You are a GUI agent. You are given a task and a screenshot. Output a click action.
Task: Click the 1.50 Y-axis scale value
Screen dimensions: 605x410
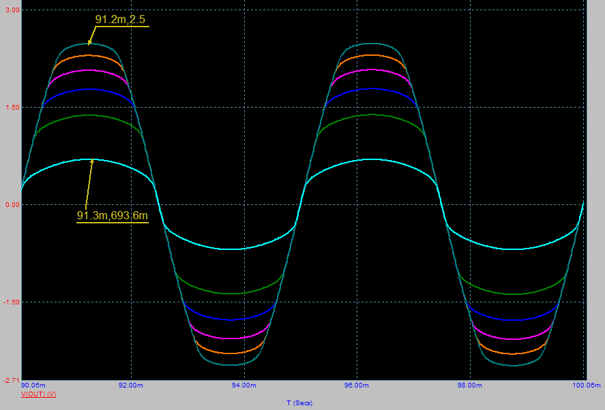(x=12, y=108)
